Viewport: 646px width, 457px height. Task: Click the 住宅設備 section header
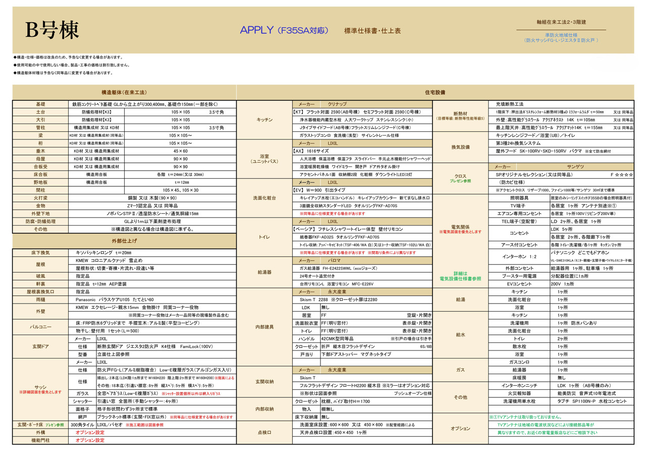(435, 93)
